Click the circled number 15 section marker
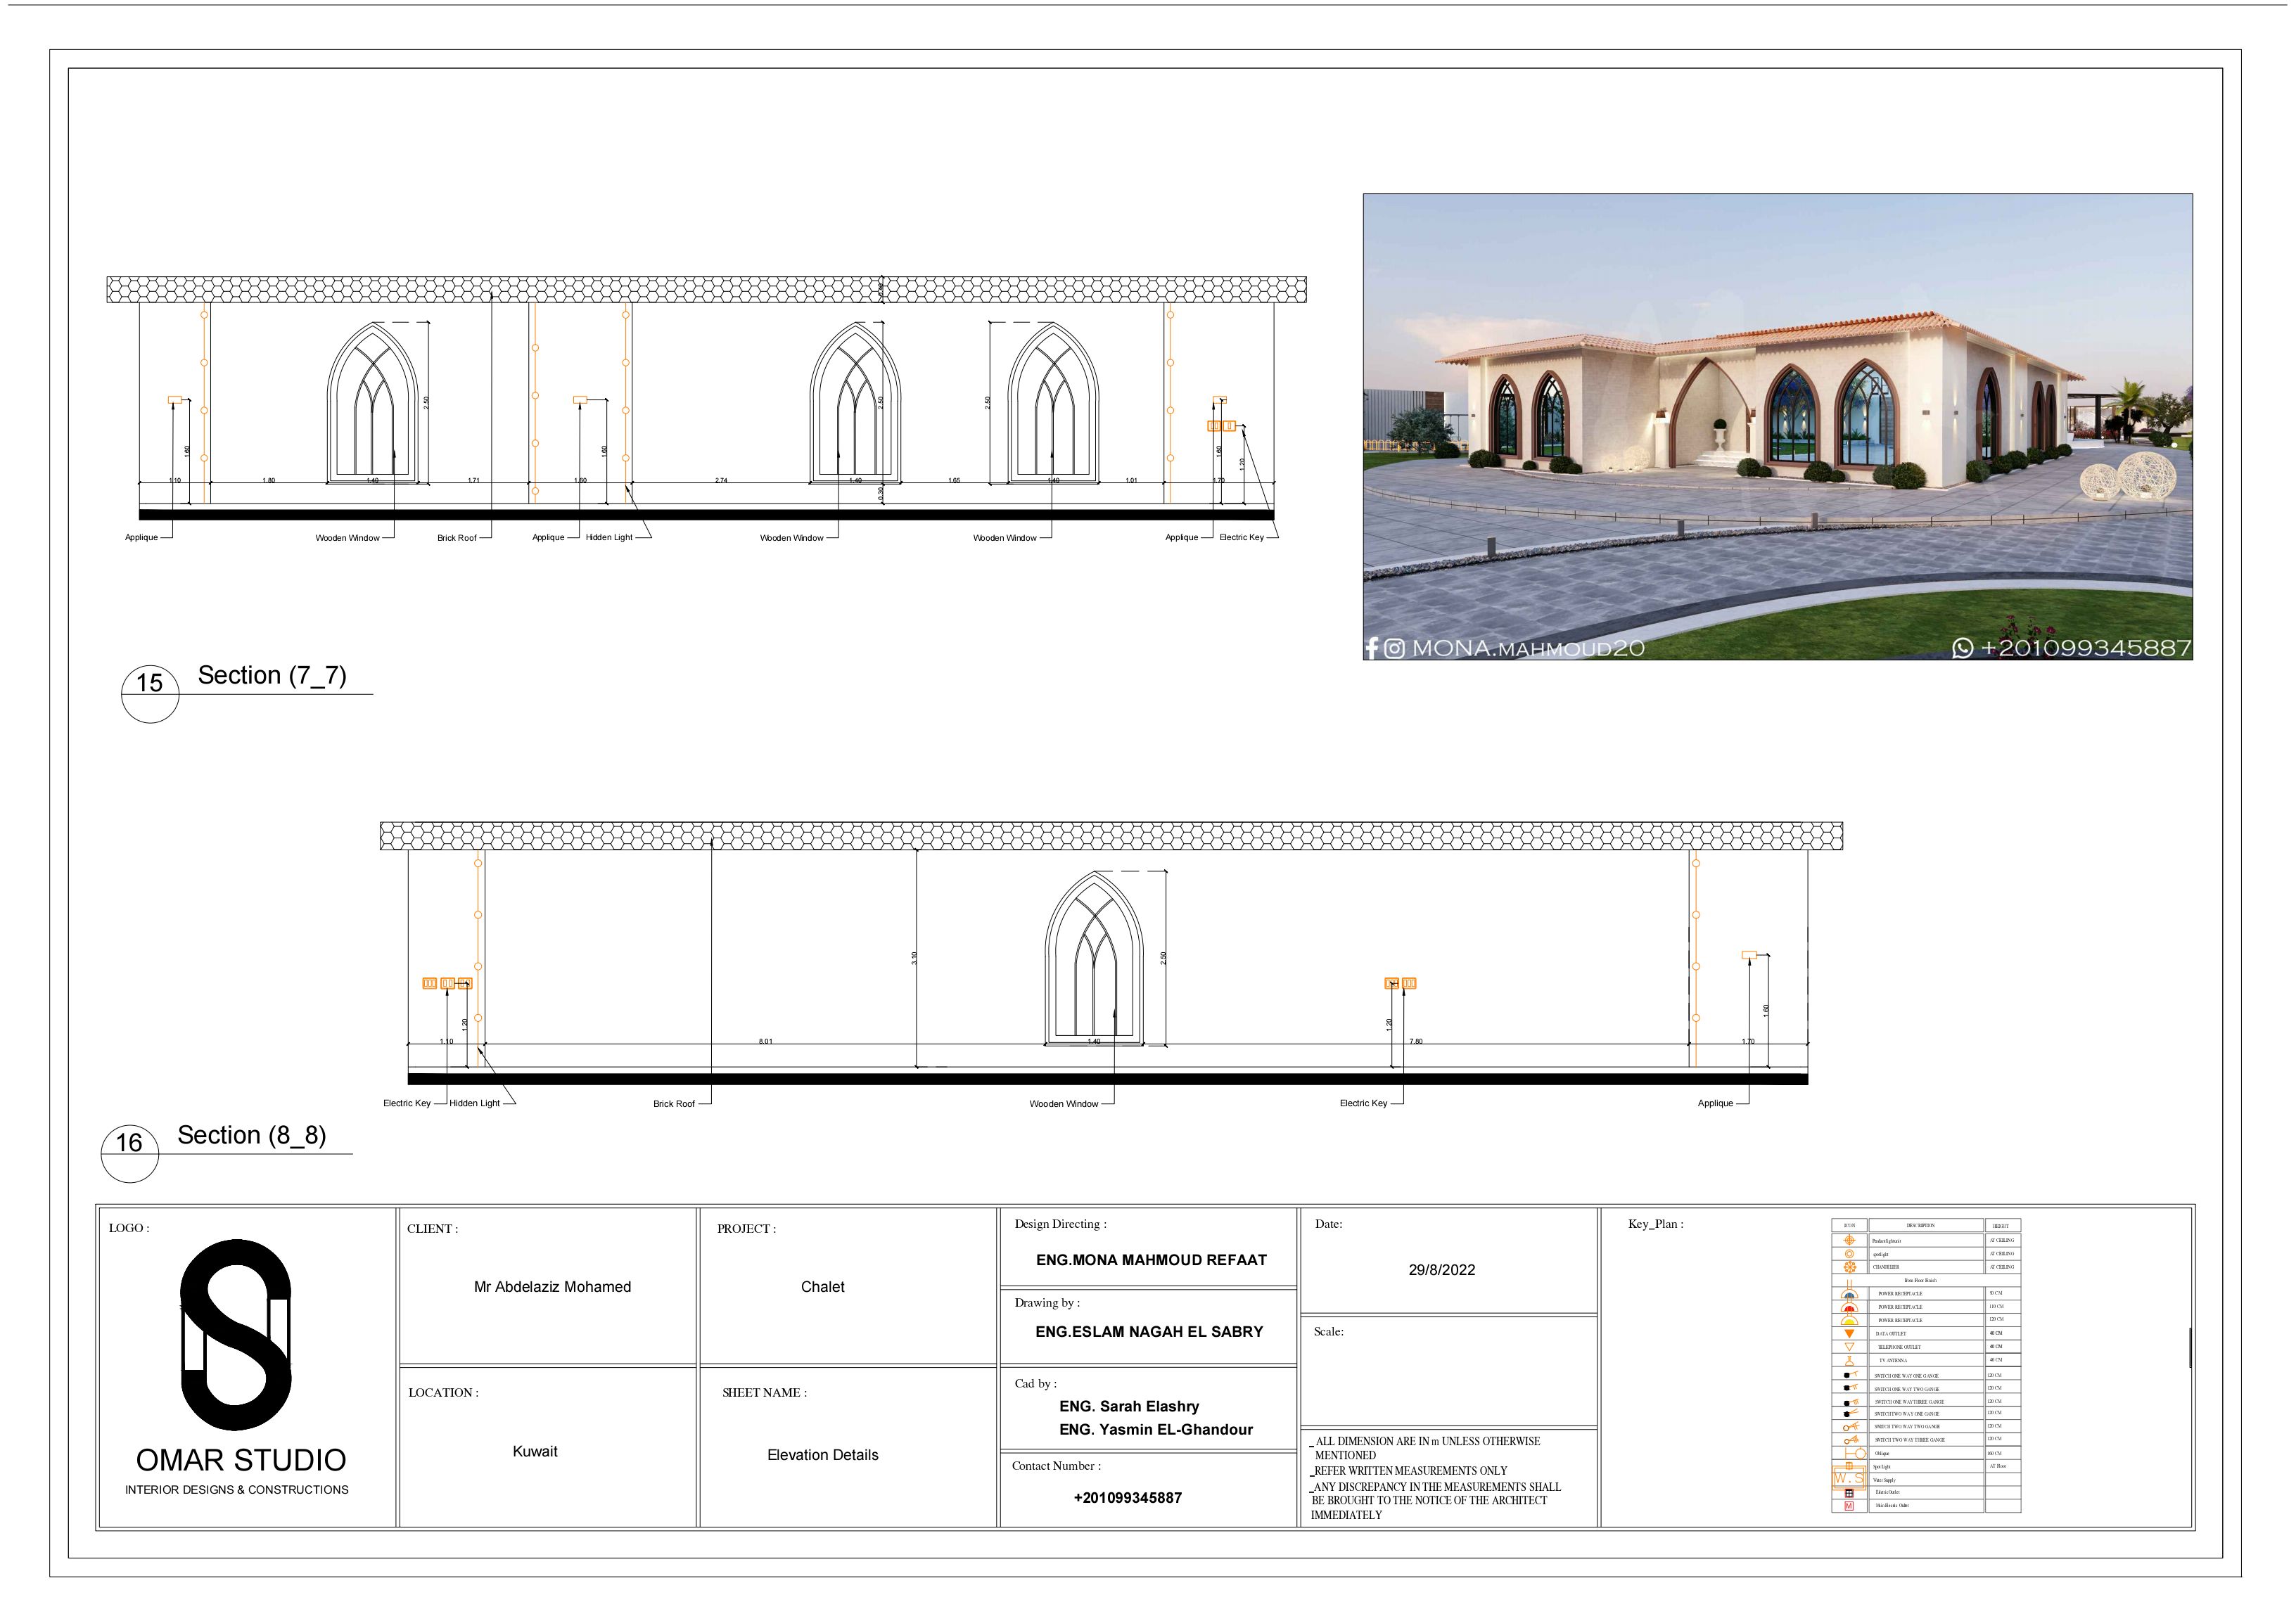The width and height of the screenshot is (2296, 1621). coord(149,683)
